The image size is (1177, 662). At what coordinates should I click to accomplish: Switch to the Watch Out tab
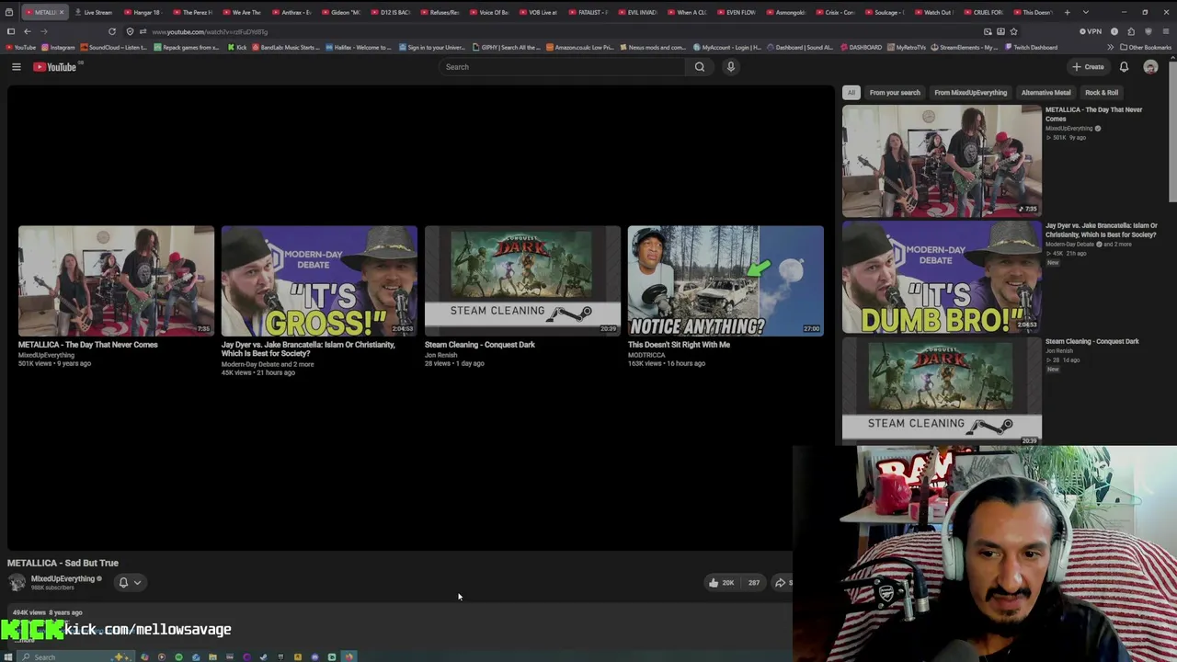click(x=934, y=12)
